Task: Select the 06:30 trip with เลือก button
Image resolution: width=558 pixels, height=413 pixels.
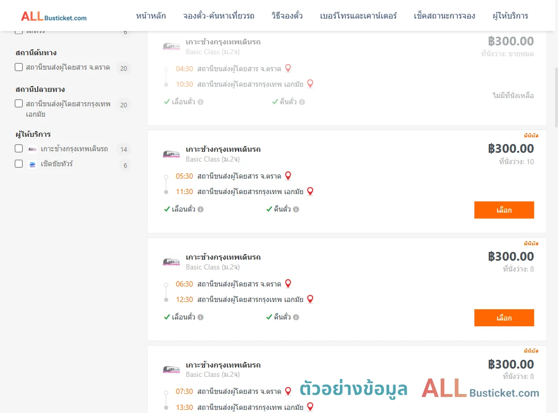Action: coord(504,317)
